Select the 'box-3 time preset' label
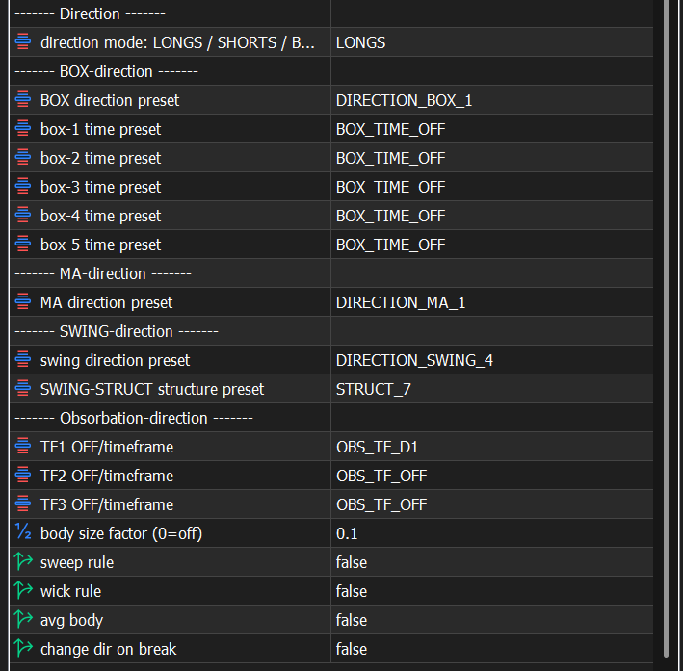Screen dimensions: 683x671 tap(100, 187)
